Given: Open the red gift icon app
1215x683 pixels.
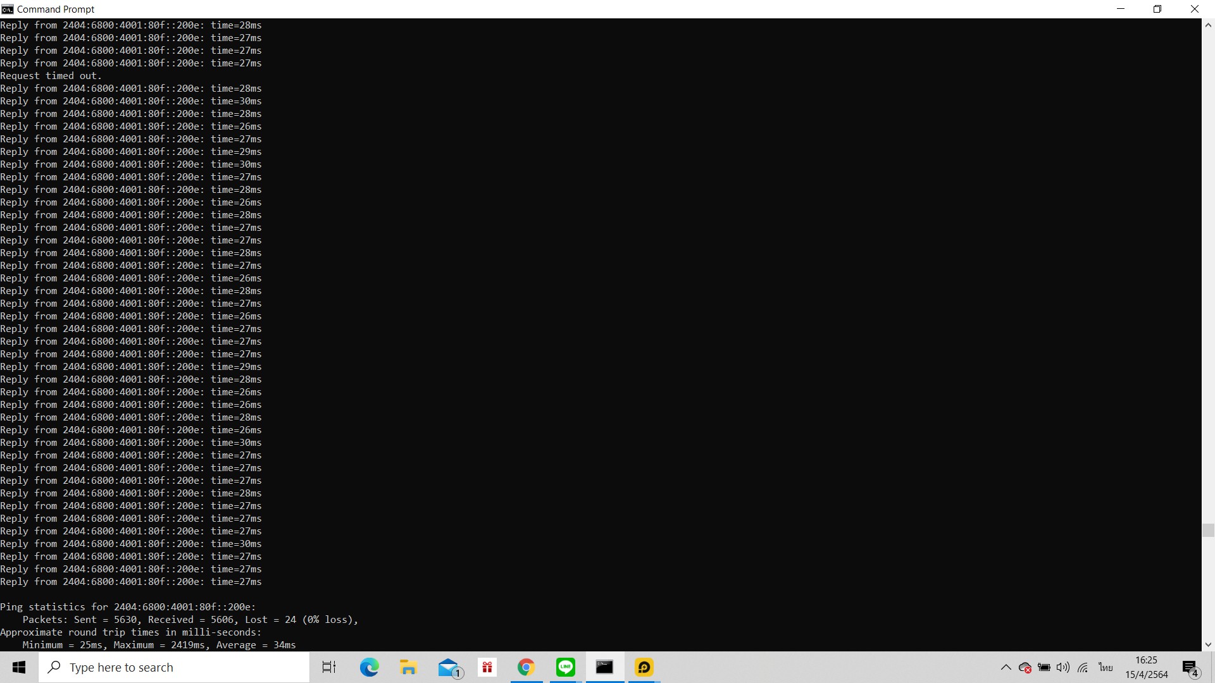Looking at the screenshot, I should pos(487,667).
